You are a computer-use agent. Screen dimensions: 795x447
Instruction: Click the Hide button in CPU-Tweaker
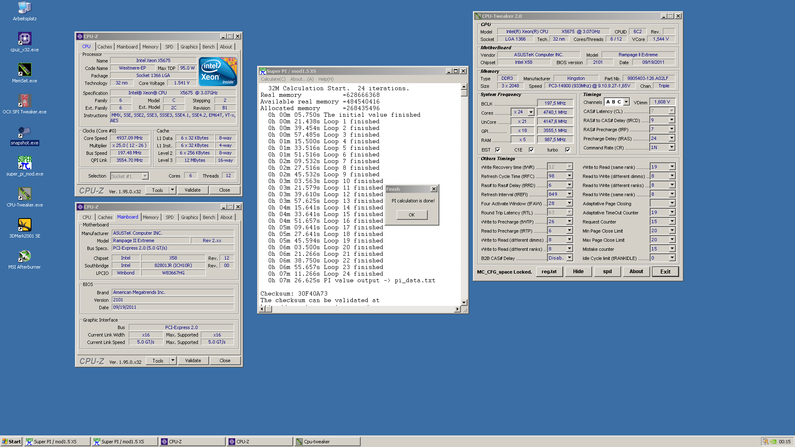tap(578, 272)
